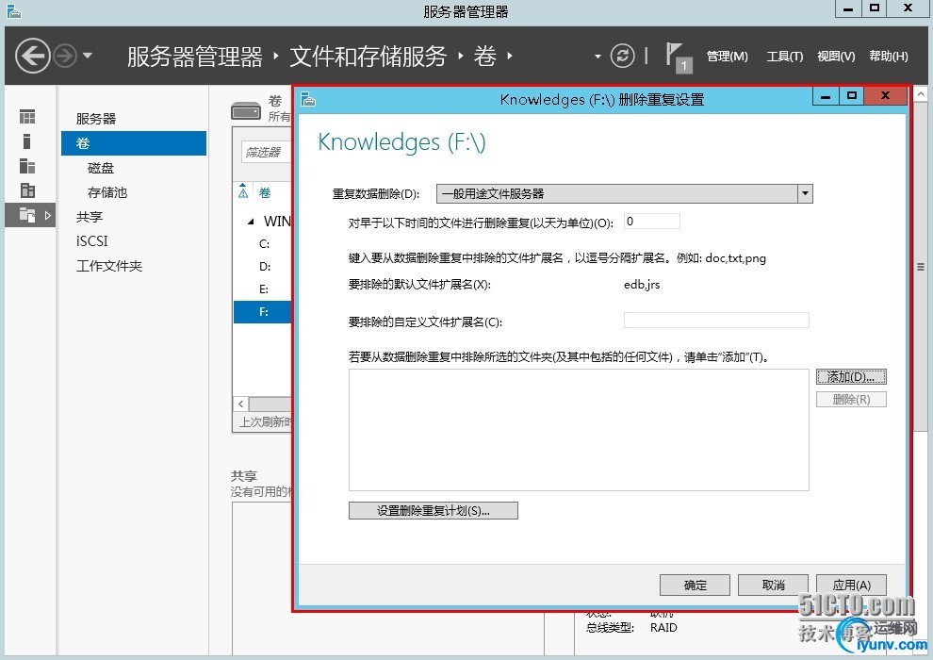Open the fourth sidebar role icon

27,190
